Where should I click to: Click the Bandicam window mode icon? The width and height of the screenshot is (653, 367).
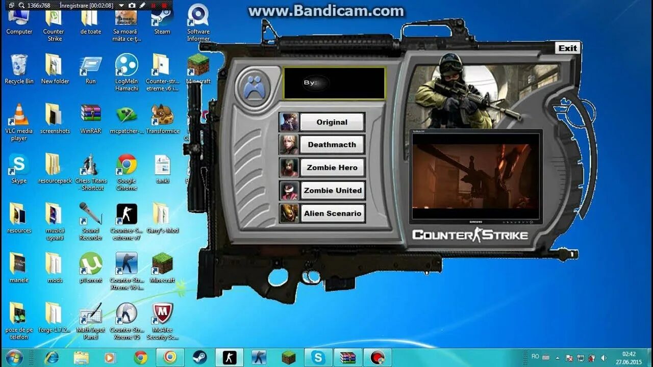pyautogui.click(x=11, y=6)
